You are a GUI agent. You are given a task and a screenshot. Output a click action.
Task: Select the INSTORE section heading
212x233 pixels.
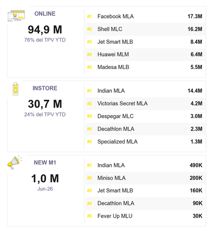[x=45, y=88]
